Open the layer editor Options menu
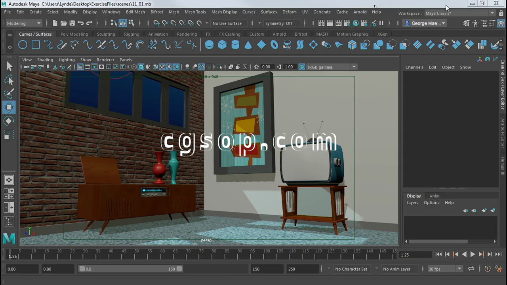507x285 pixels. [x=431, y=203]
